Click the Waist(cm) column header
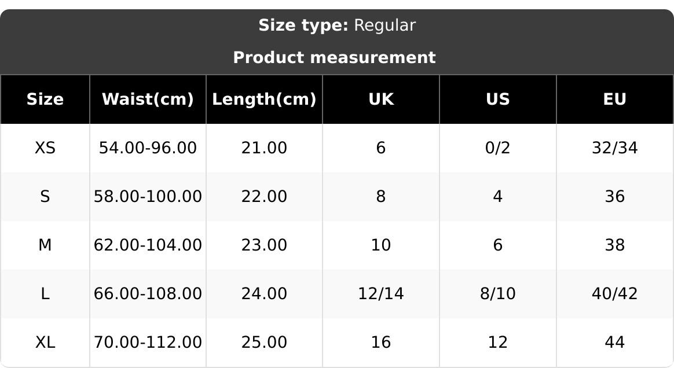The image size is (674, 368). [x=148, y=100]
